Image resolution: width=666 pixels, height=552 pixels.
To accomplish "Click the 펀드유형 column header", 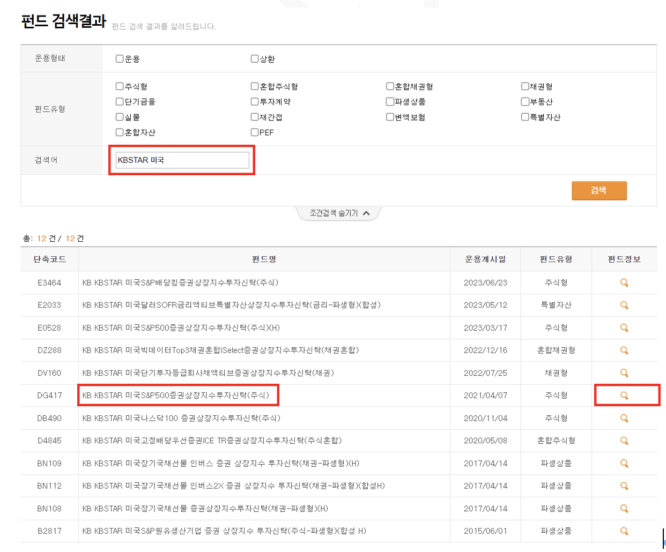I will tap(556, 259).
